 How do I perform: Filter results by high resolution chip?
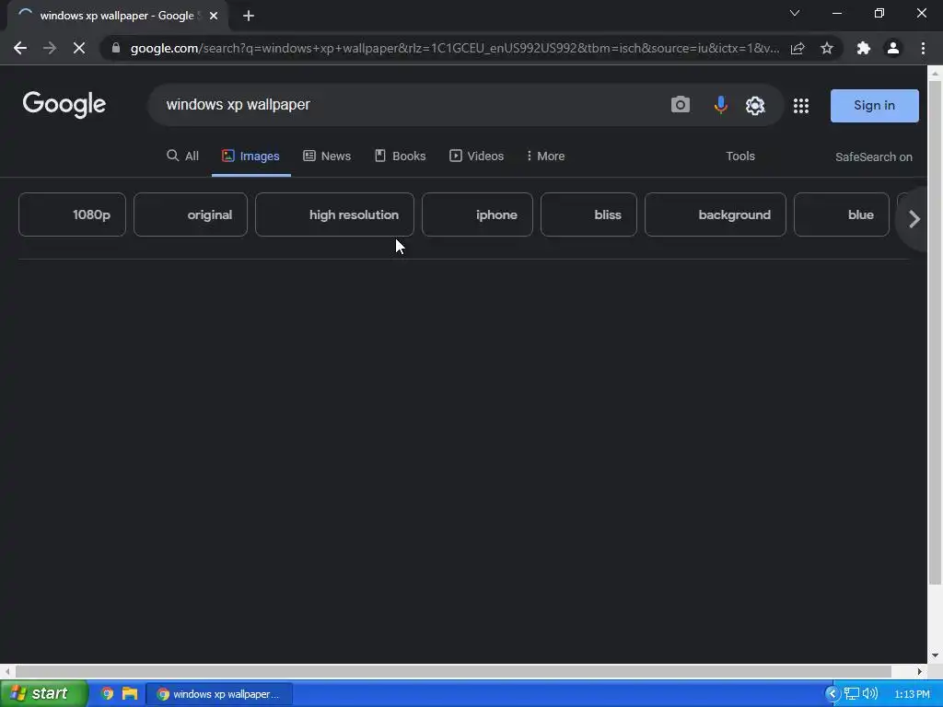click(x=334, y=214)
